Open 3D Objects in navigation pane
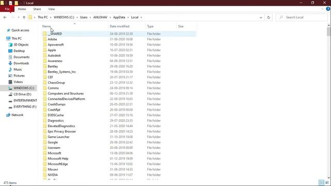This screenshot has height=186, width=331. (x=21, y=45)
